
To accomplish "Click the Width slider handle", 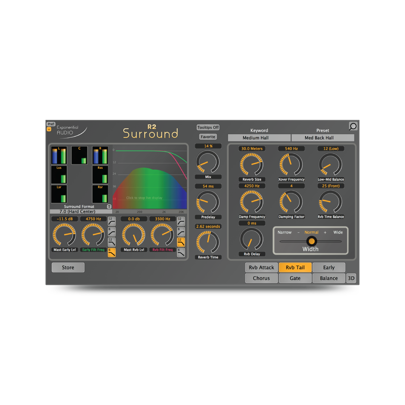I will coord(312,241).
